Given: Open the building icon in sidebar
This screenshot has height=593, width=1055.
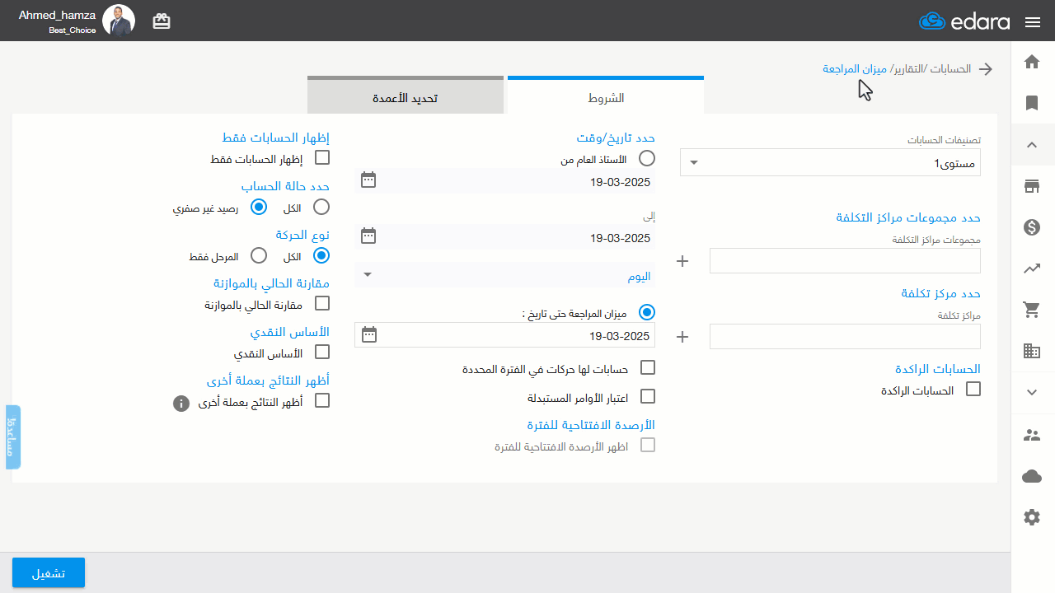Looking at the screenshot, I should tap(1032, 351).
